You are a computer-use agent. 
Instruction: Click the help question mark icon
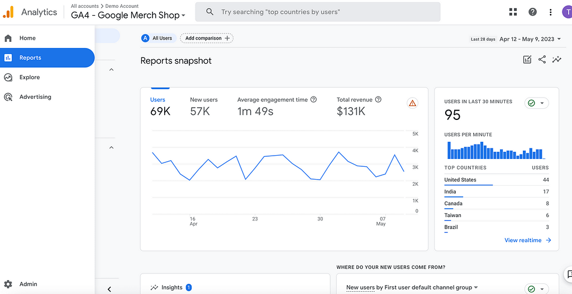(x=532, y=12)
